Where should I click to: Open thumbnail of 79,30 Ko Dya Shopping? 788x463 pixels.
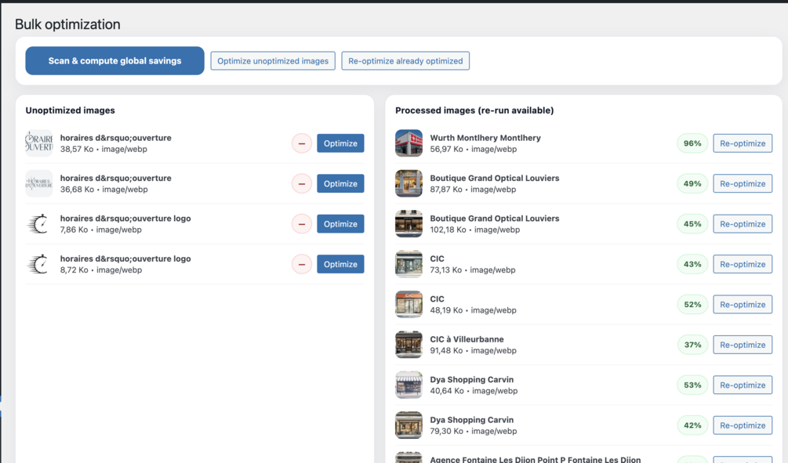[x=409, y=425]
